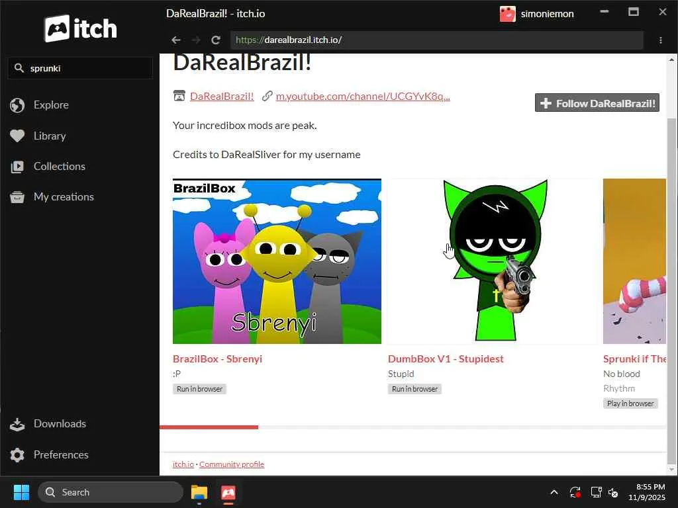Open the Windows Start menu
The height and width of the screenshot is (508, 678).
(21, 492)
